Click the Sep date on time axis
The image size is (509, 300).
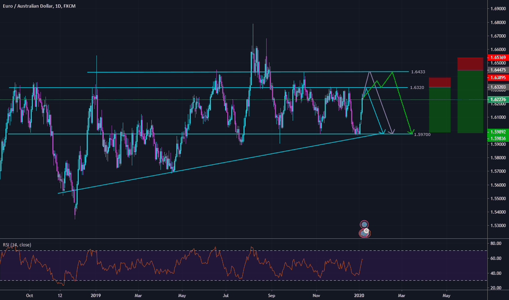pyautogui.click(x=271, y=296)
